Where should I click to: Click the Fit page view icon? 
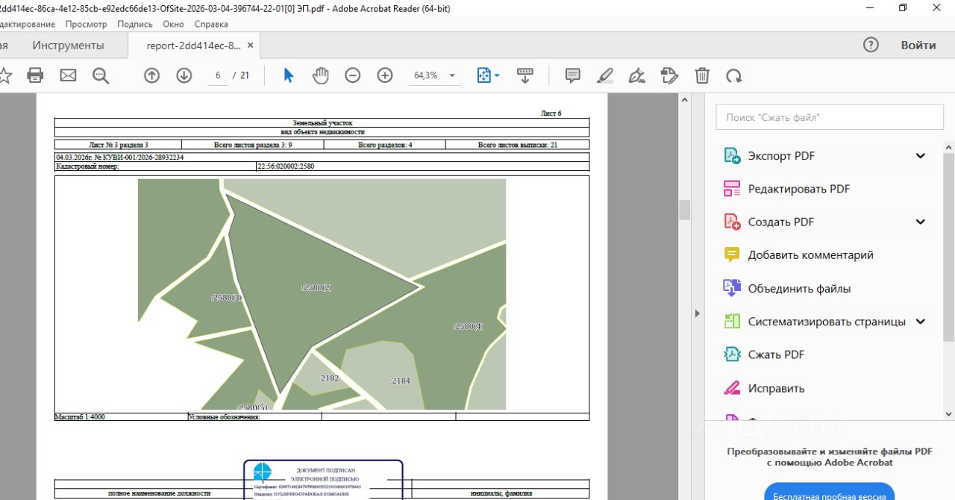pyautogui.click(x=483, y=75)
